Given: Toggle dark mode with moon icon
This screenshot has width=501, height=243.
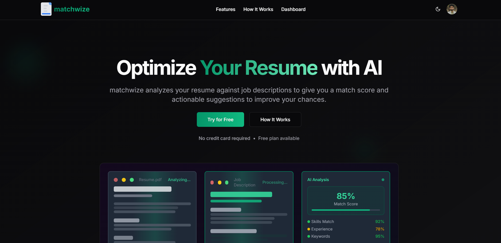Looking at the screenshot, I should pyautogui.click(x=438, y=9).
